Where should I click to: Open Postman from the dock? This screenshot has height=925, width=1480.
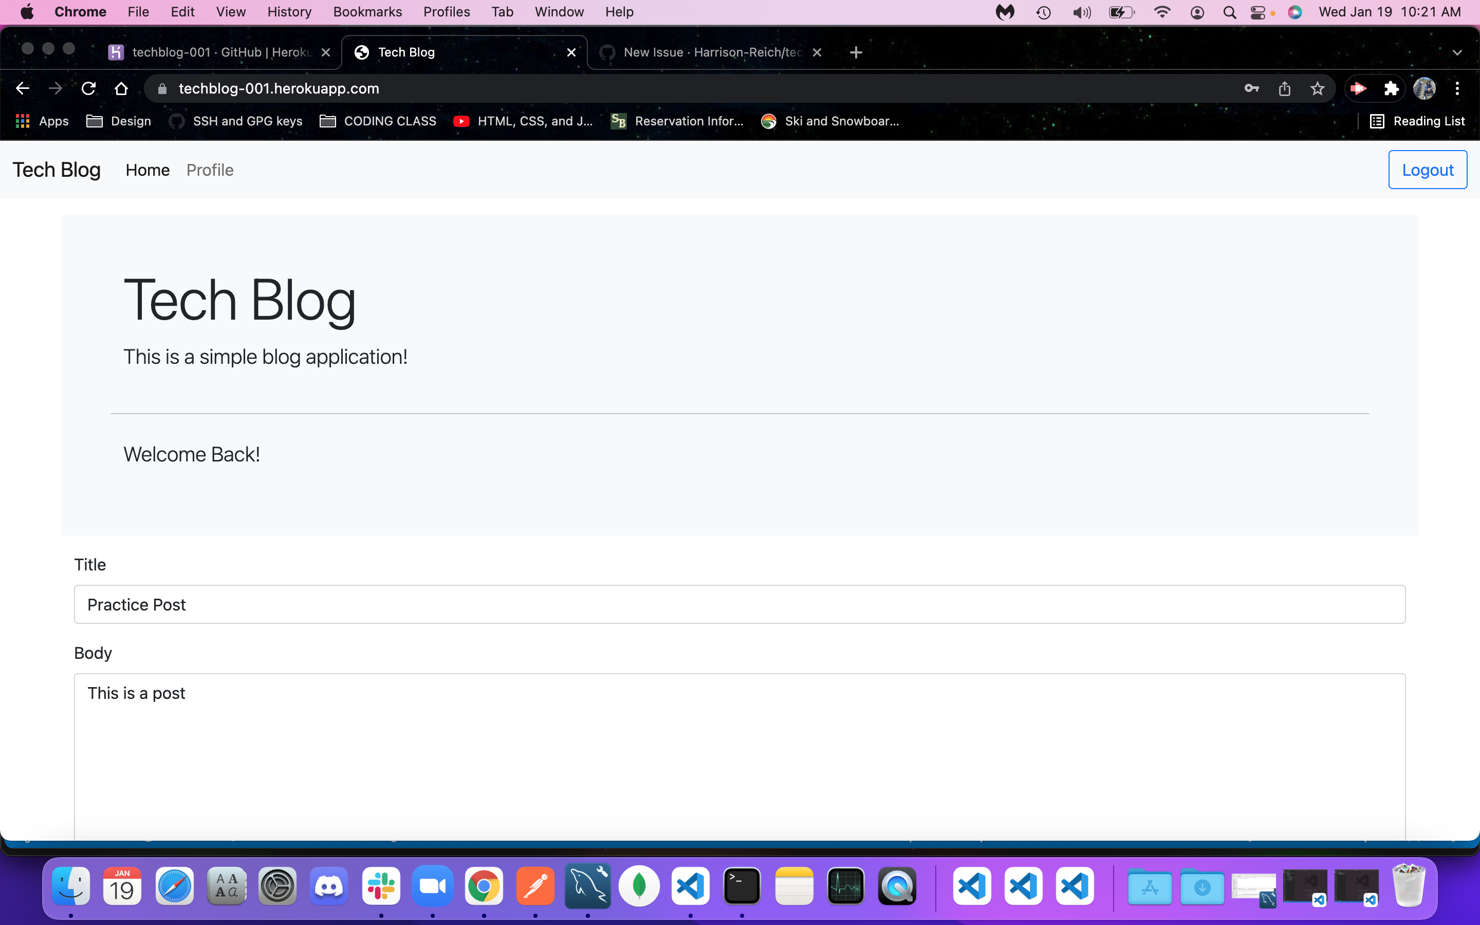(x=535, y=886)
